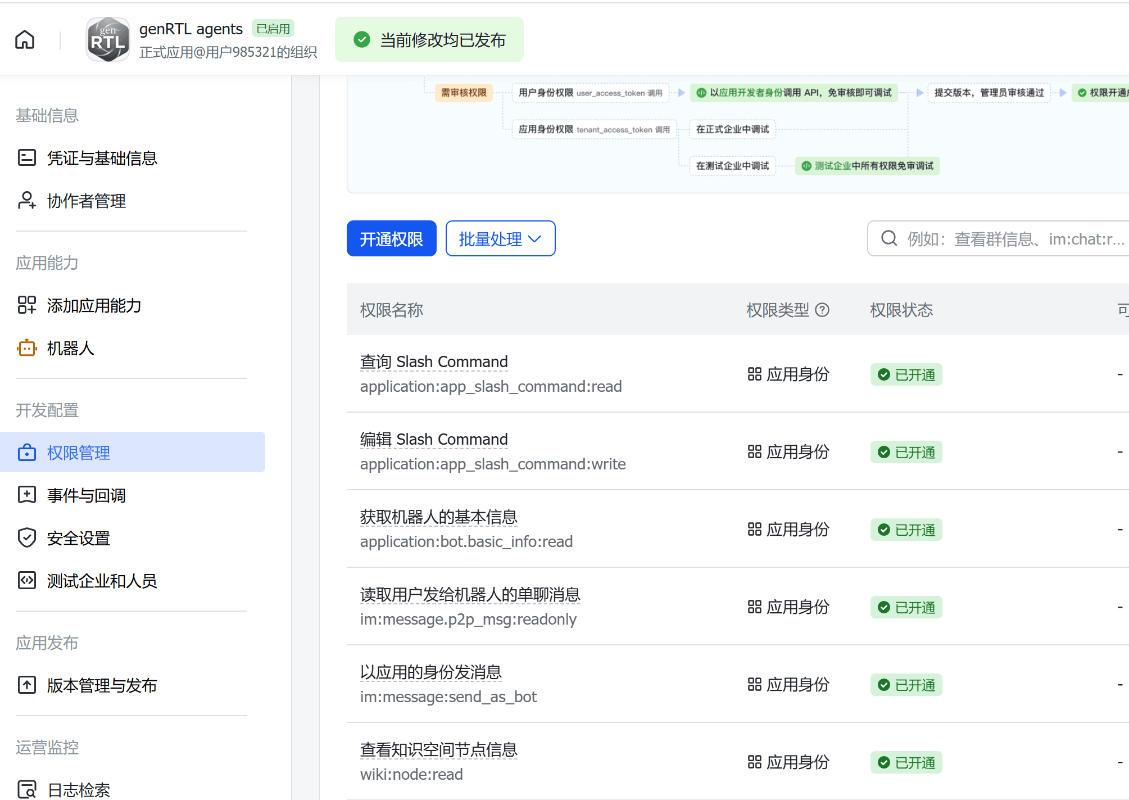
Task: Open 事件与回调 menu item
Action: (133, 495)
